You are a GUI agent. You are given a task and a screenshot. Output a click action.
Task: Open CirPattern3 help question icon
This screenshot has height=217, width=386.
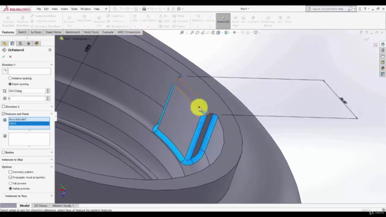tap(49, 50)
